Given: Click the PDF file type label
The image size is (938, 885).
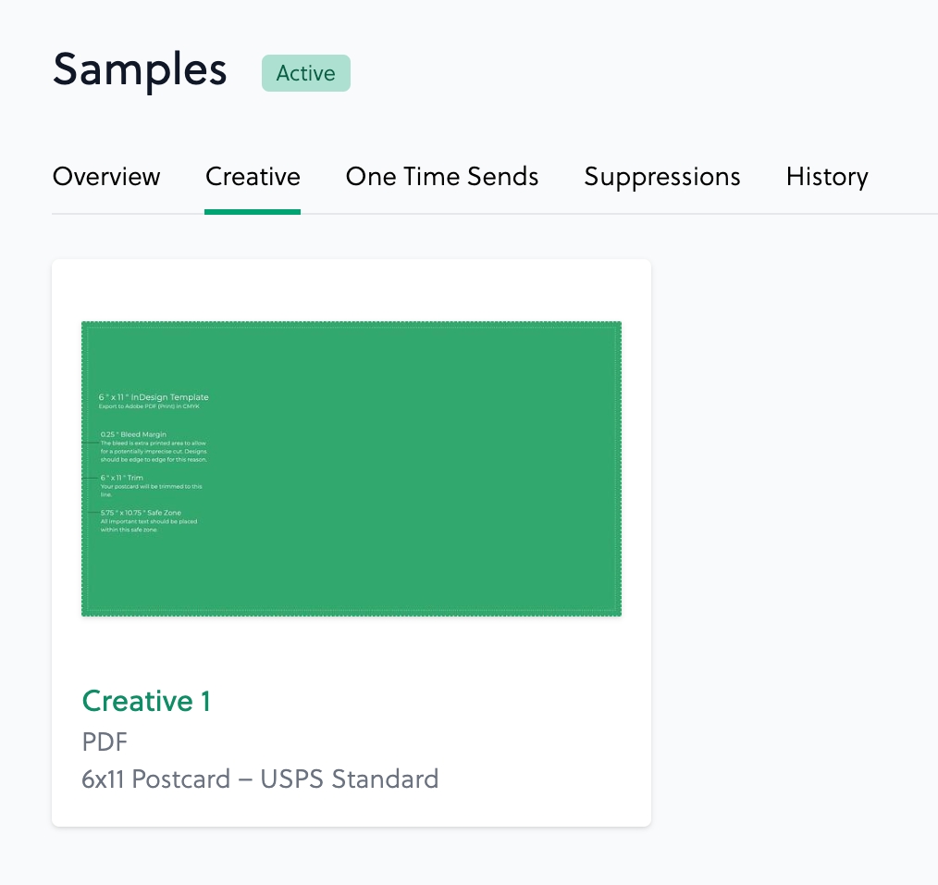Looking at the screenshot, I should (x=103, y=742).
